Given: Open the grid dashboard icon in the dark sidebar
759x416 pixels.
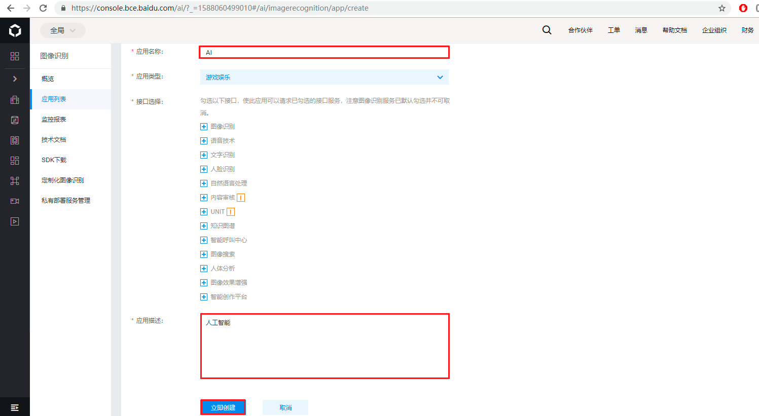Looking at the screenshot, I should tap(15, 56).
